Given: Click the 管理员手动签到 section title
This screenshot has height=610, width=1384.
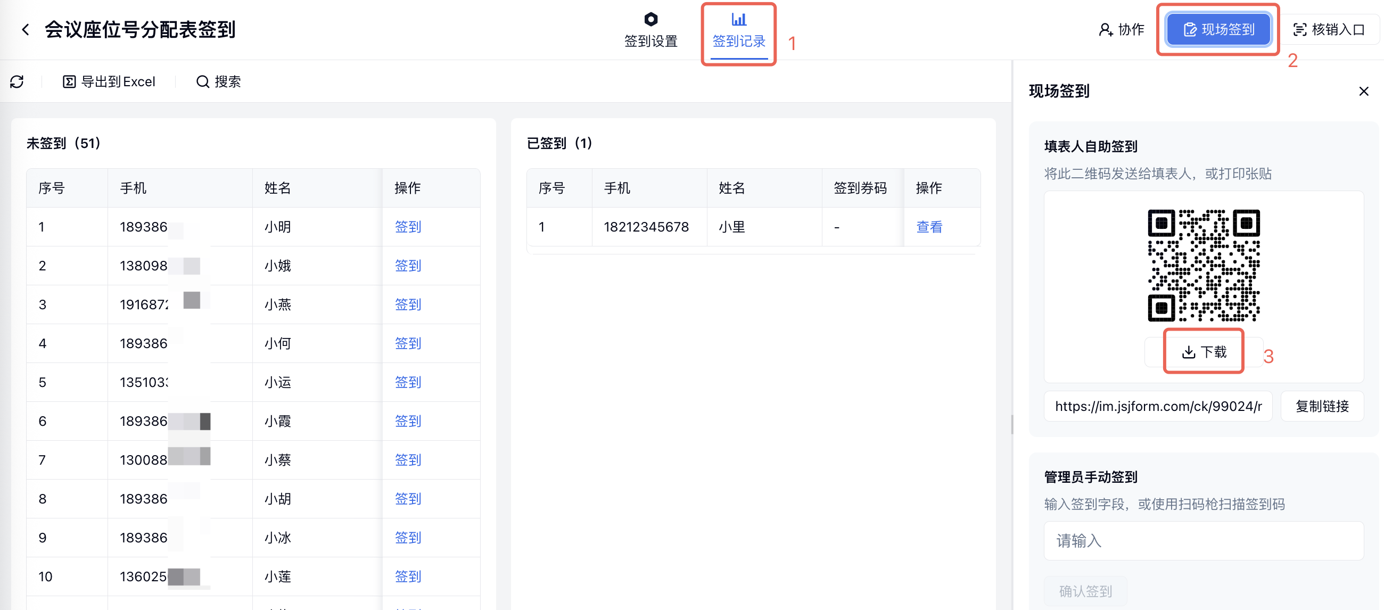Looking at the screenshot, I should [1091, 477].
